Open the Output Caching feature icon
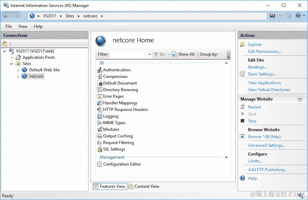 [x=100, y=136]
